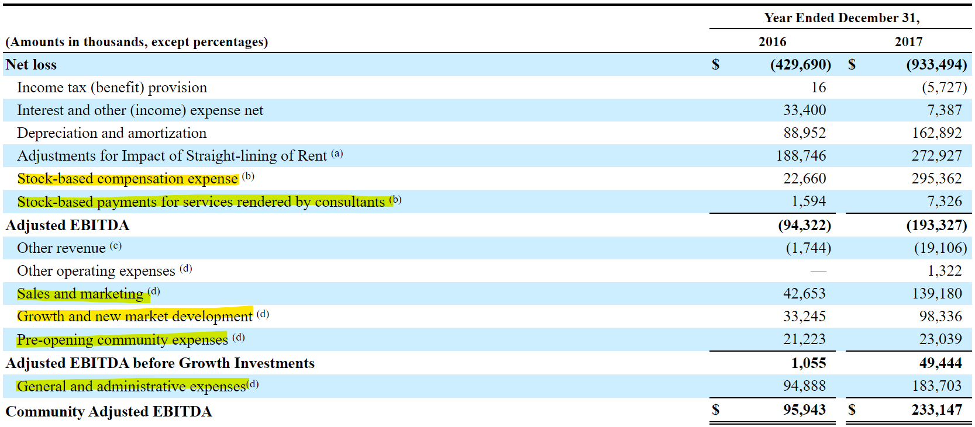This screenshot has width=975, height=427.
Task: Click highlighted Sales and marketing label
Action: tap(80, 294)
